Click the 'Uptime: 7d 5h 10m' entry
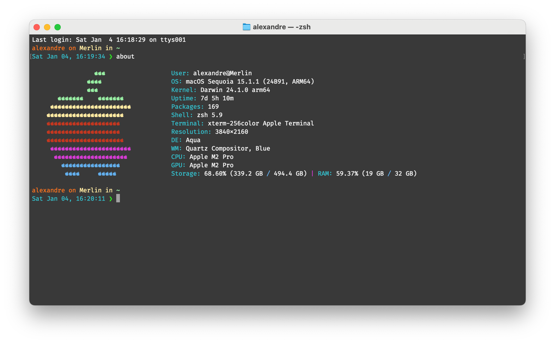 pos(202,98)
